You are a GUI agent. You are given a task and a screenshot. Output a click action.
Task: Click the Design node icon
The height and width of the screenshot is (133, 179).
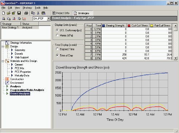7,46
